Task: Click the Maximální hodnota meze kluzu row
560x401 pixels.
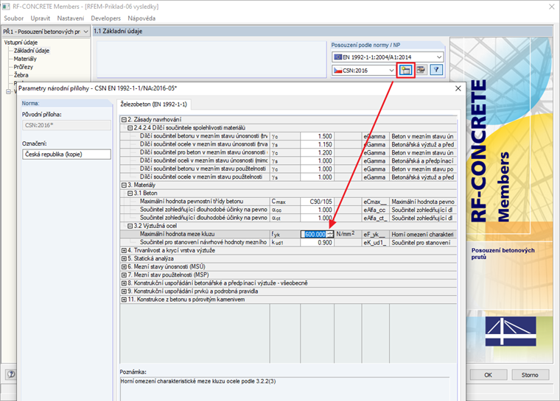Action: [288, 235]
